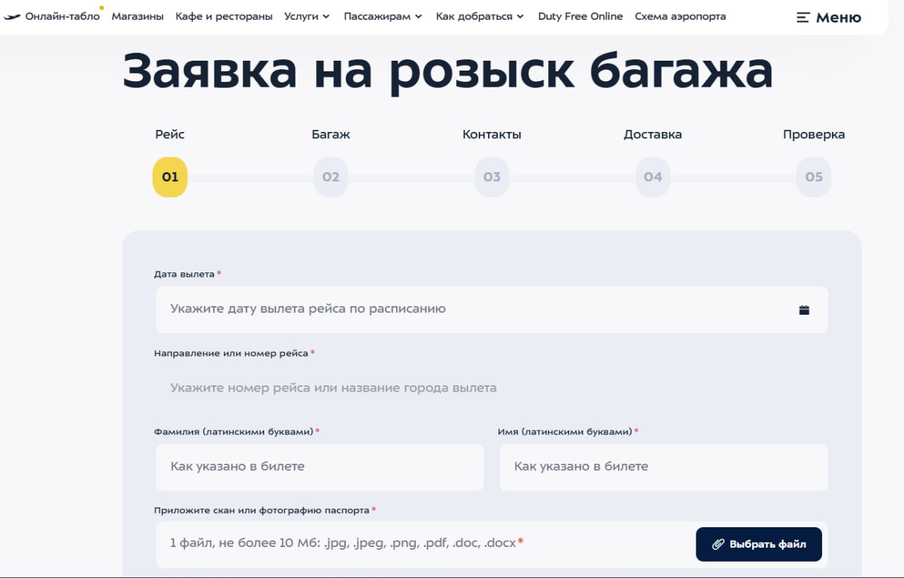Select step 02 Багаж
This screenshot has height=578, width=904.
pos(331,177)
